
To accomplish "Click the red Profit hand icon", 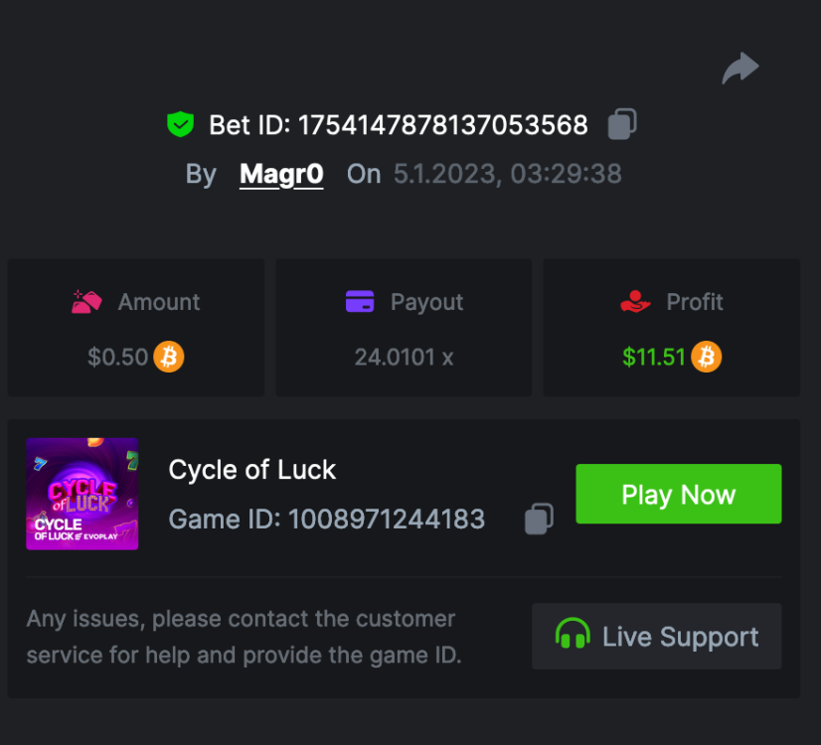I will pos(635,301).
